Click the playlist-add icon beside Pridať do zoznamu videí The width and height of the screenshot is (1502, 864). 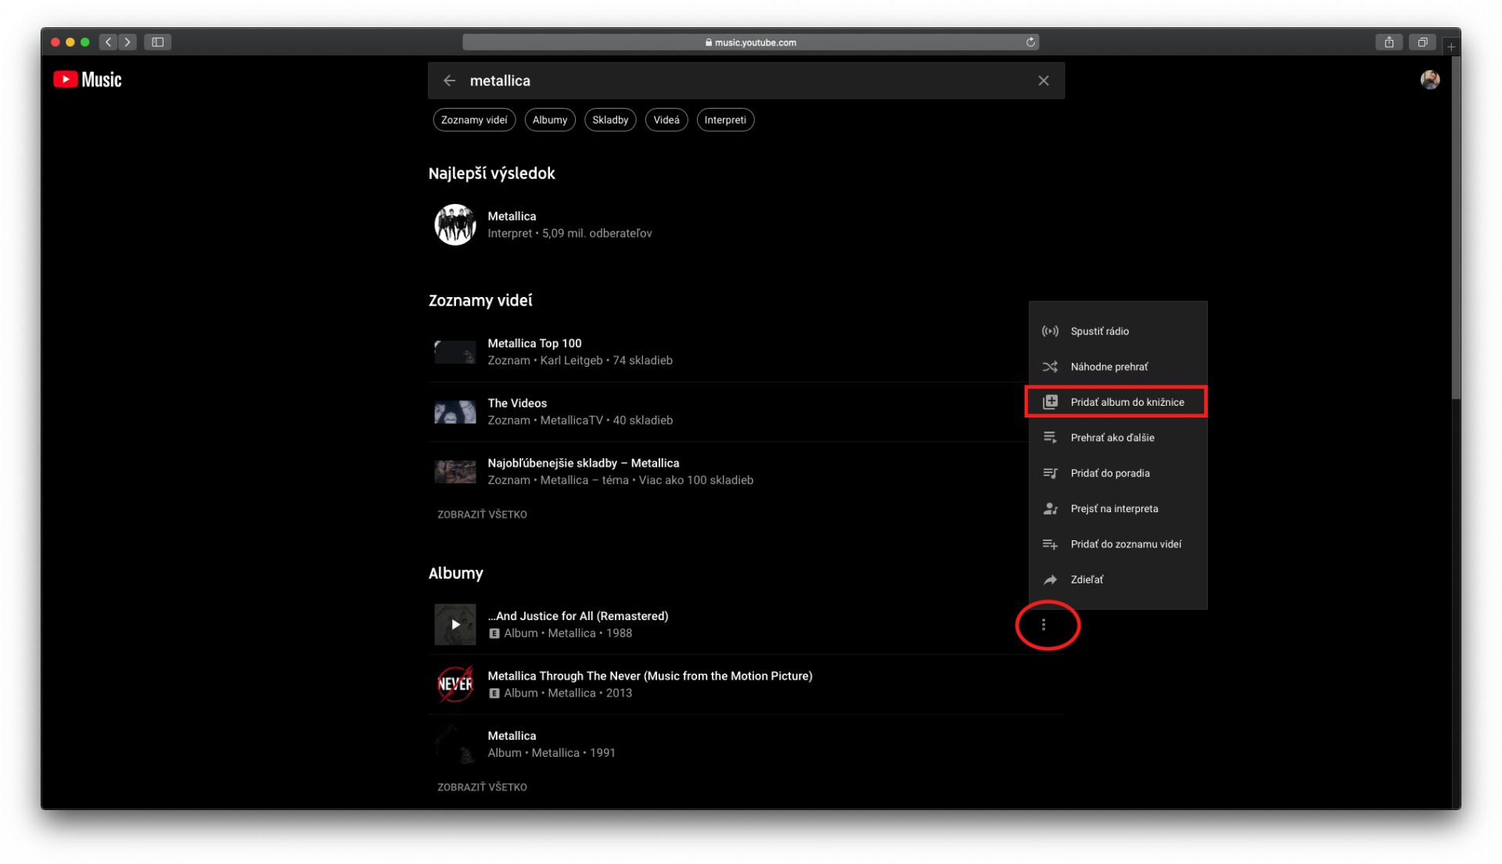(1050, 544)
